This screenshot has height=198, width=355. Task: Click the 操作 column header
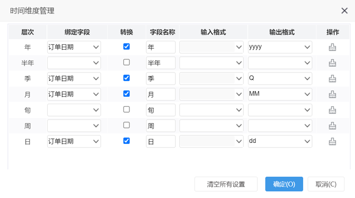[333, 32]
